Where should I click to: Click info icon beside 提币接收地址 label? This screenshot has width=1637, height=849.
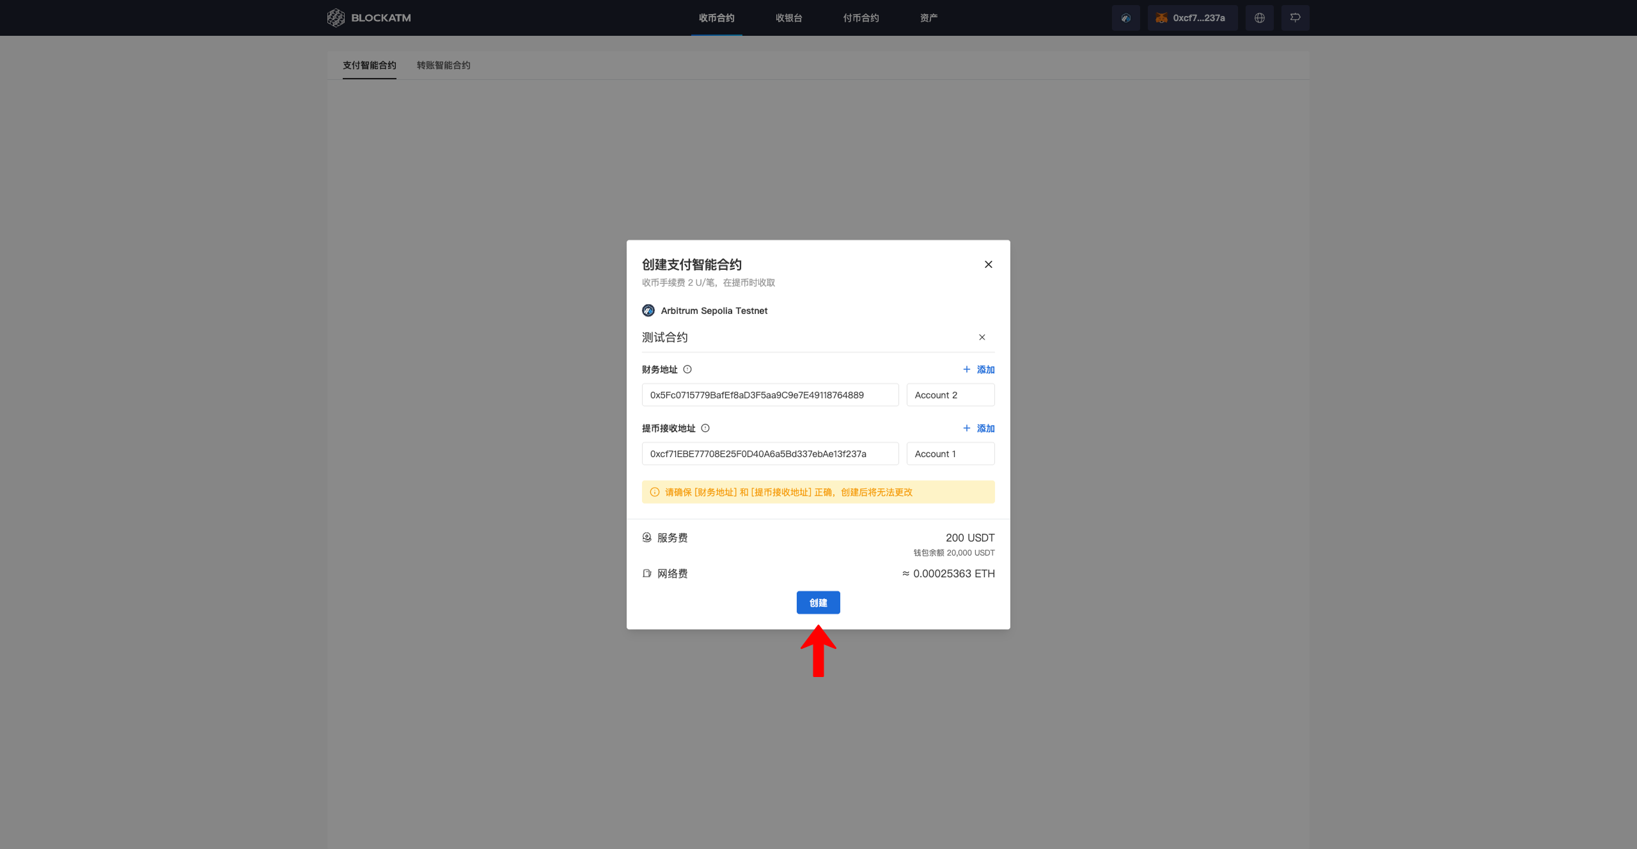click(x=705, y=428)
